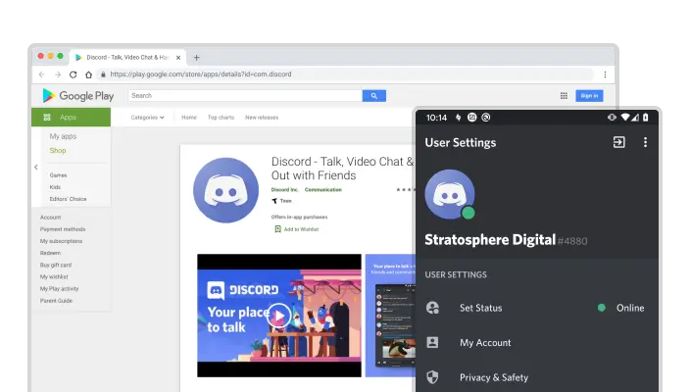The height and width of the screenshot is (392, 690).
Task: Click the log out icon in User Settings
Action: 618,142
